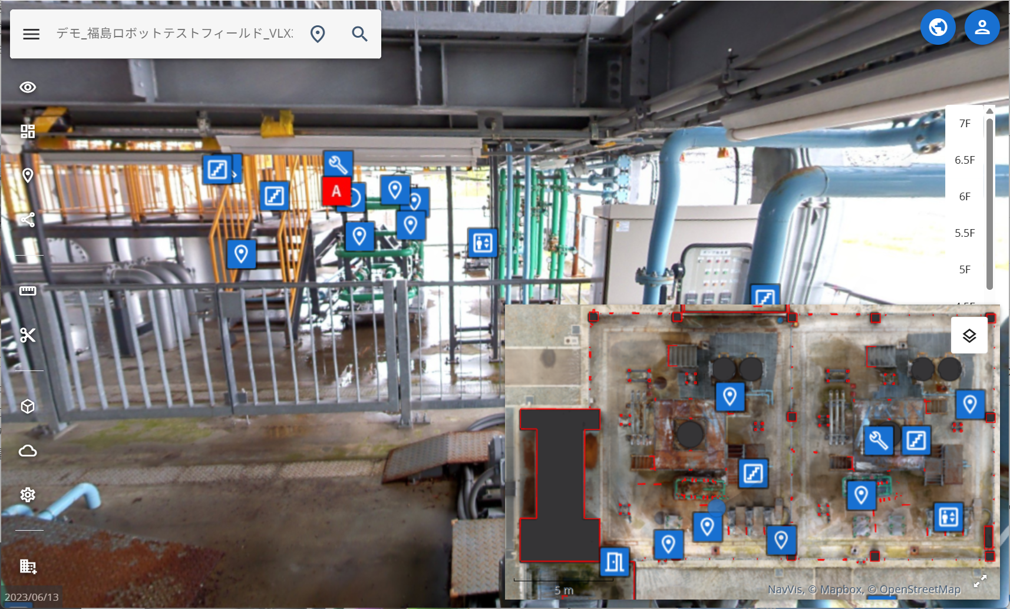
Task: Click the site name search field
Action: tap(174, 34)
